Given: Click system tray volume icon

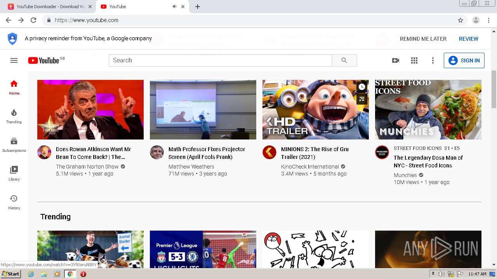Looking at the screenshot, I should point(441,274).
